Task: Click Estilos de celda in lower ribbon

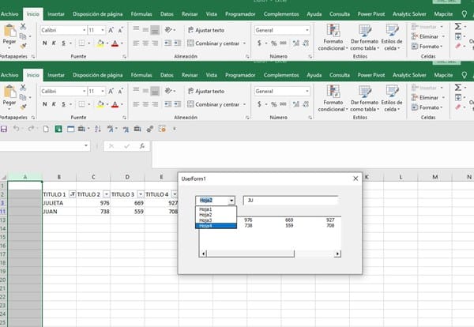Action: point(391,98)
